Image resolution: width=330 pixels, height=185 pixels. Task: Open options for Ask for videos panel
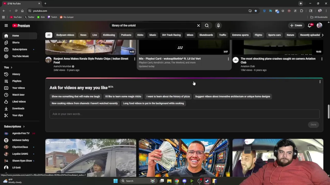pyautogui.click(x=320, y=82)
